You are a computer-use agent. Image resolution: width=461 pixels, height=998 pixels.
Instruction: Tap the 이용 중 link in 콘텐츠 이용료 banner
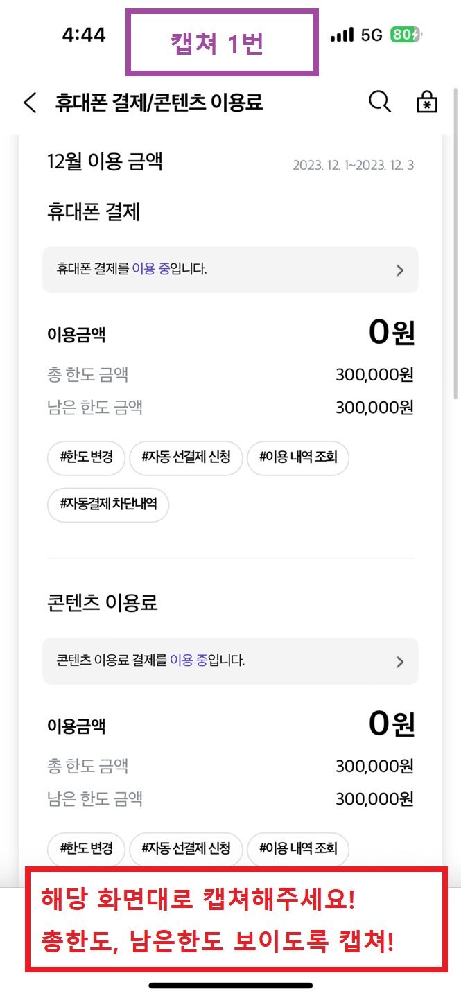(189, 661)
